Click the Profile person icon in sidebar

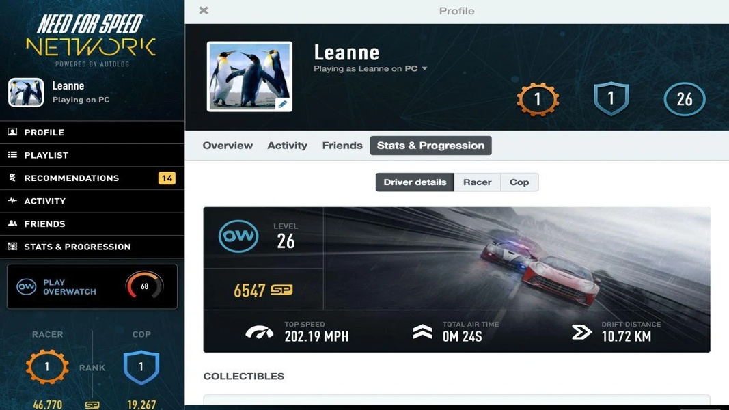12,132
